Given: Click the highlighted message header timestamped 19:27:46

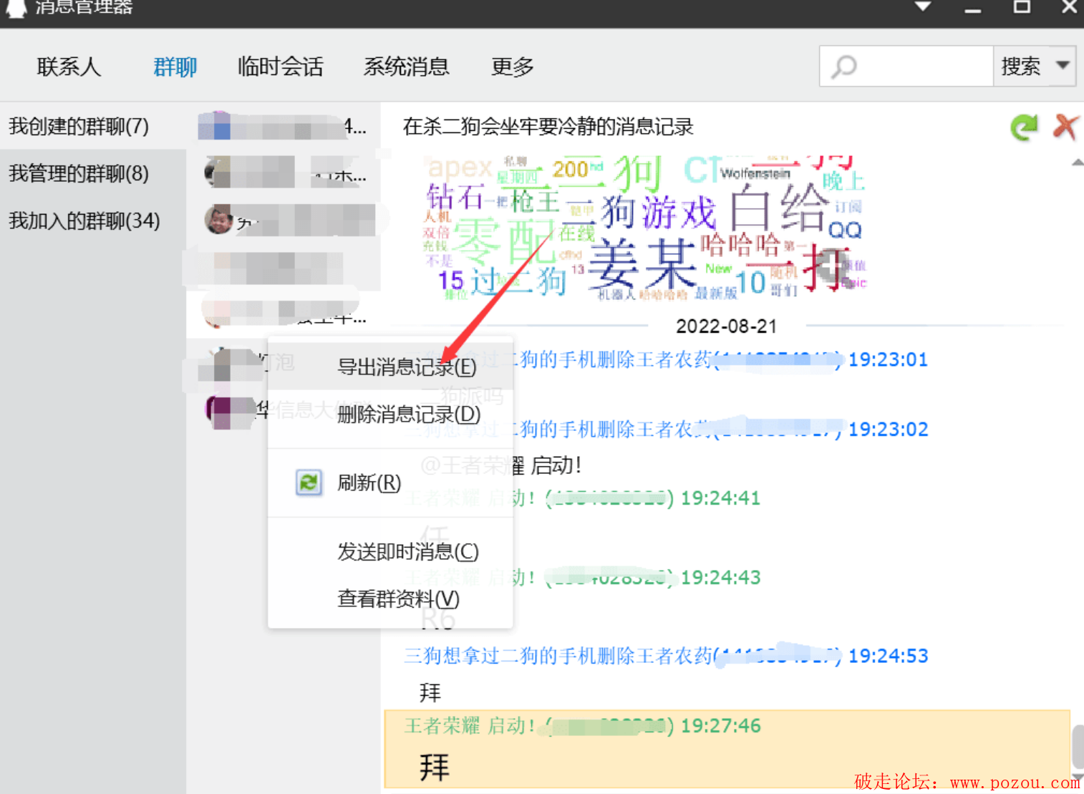Looking at the screenshot, I should click(x=583, y=725).
